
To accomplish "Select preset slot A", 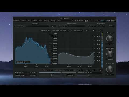I will coord(86,21).
